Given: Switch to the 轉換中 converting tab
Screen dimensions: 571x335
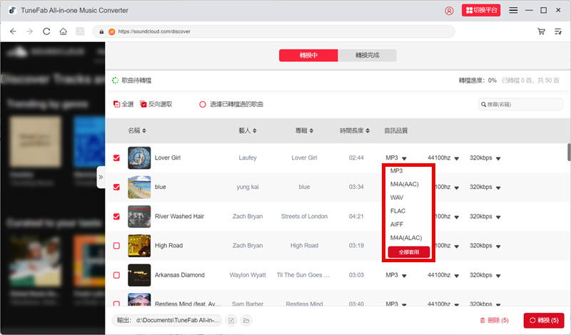Looking at the screenshot, I should point(308,56).
